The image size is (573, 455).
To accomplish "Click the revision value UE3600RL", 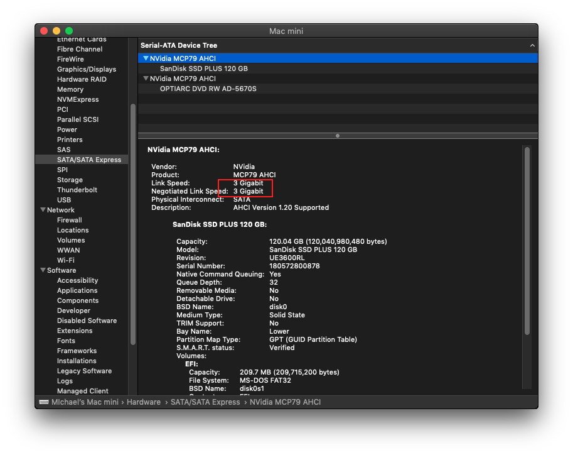I will click(x=287, y=258).
